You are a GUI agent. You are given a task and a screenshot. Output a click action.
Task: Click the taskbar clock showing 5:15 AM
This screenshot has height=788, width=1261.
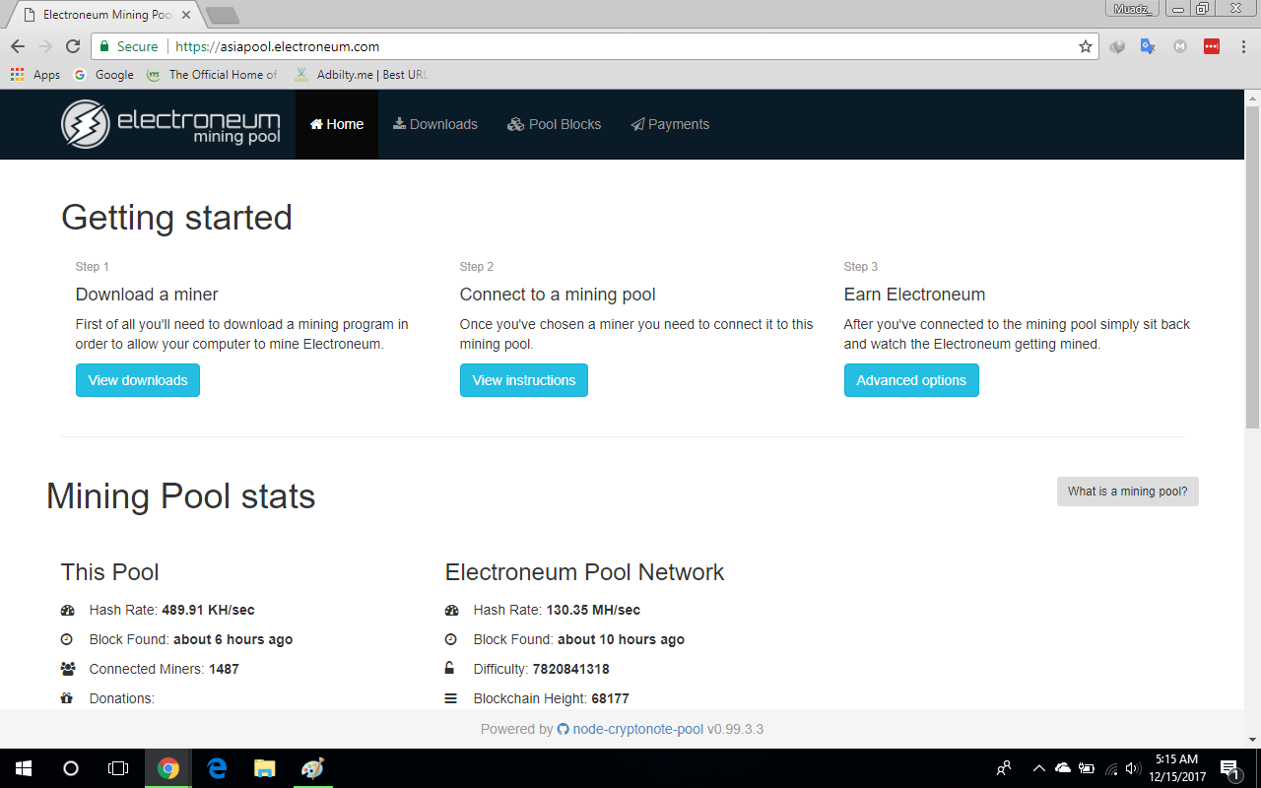pos(1176,768)
